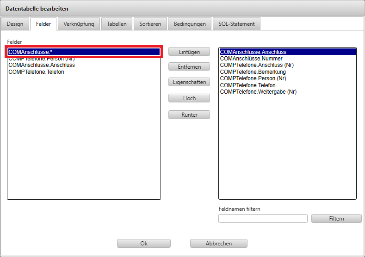The width and height of the screenshot is (365, 257).
Task: Focus the Feldnamen filtern text field
Action: 263,218
